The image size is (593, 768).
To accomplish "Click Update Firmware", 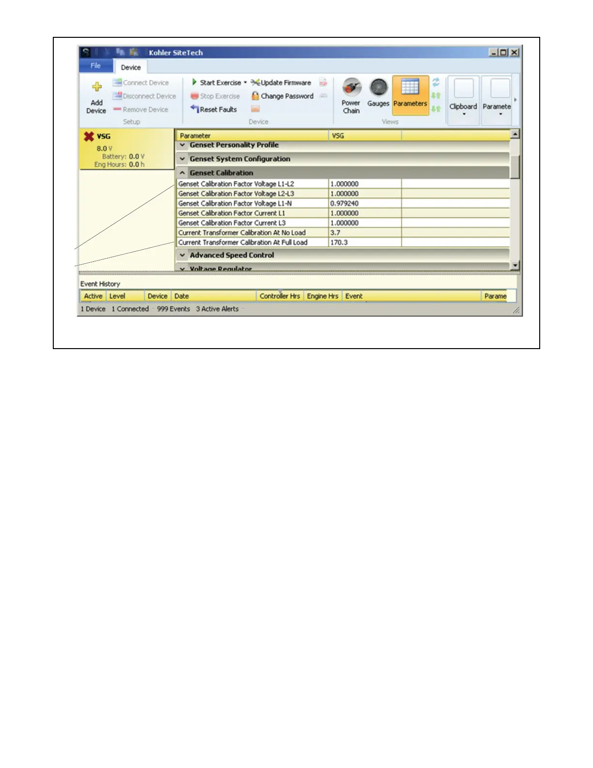I will point(281,82).
